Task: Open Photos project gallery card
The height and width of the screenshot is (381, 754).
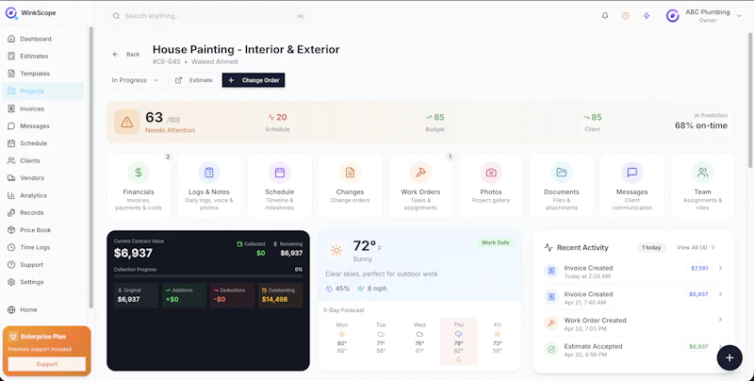Action: point(491,186)
